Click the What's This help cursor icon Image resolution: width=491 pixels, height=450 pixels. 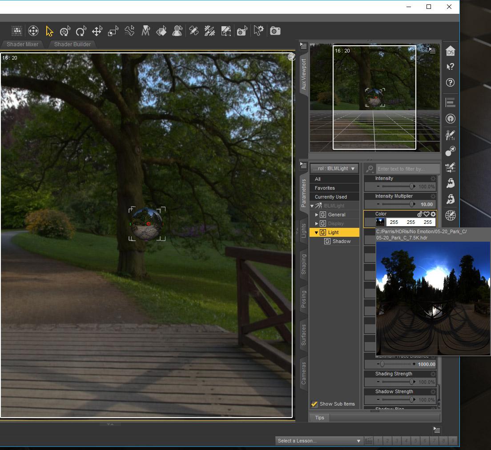[450, 67]
